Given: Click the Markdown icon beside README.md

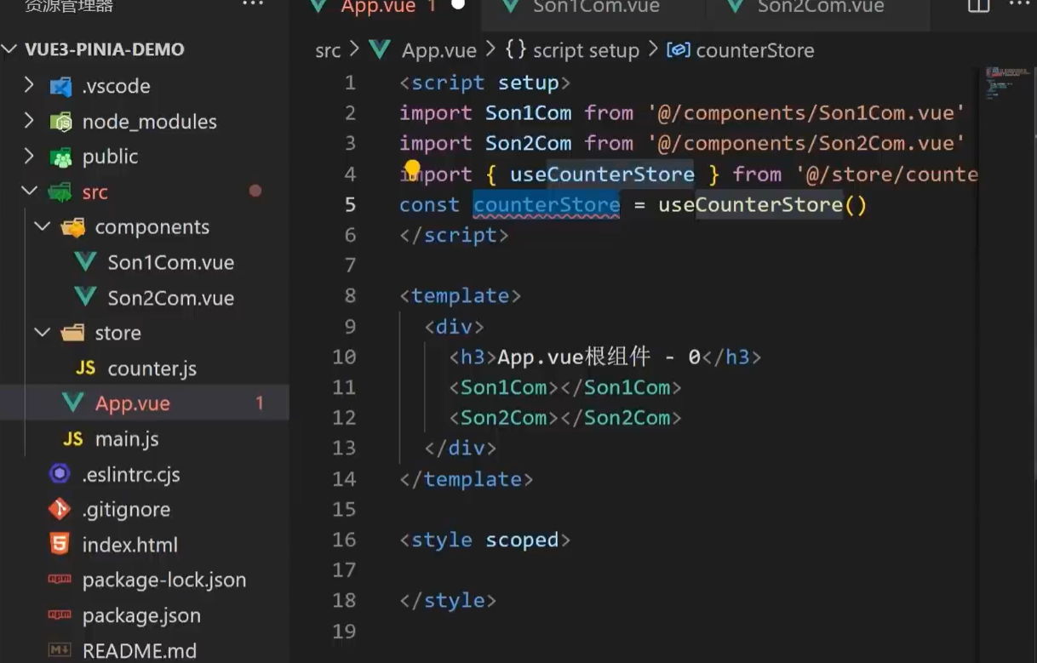Looking at the screenshot, I should click(x=58, y=650).
